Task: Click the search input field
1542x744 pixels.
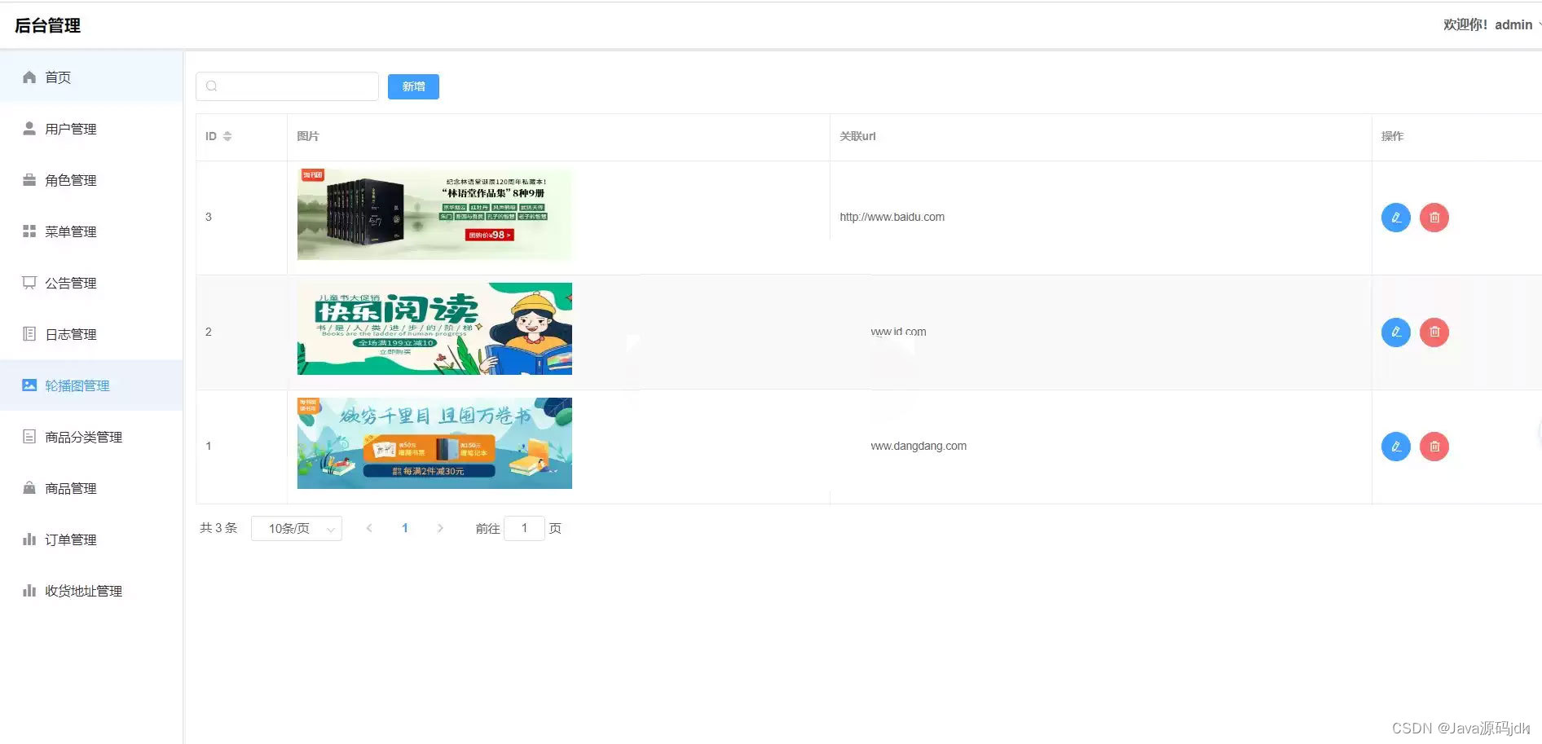Action: click(287, 86)
